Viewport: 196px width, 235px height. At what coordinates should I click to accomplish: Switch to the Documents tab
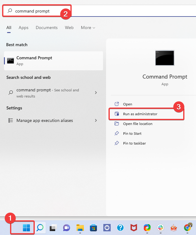coord(47,28)
